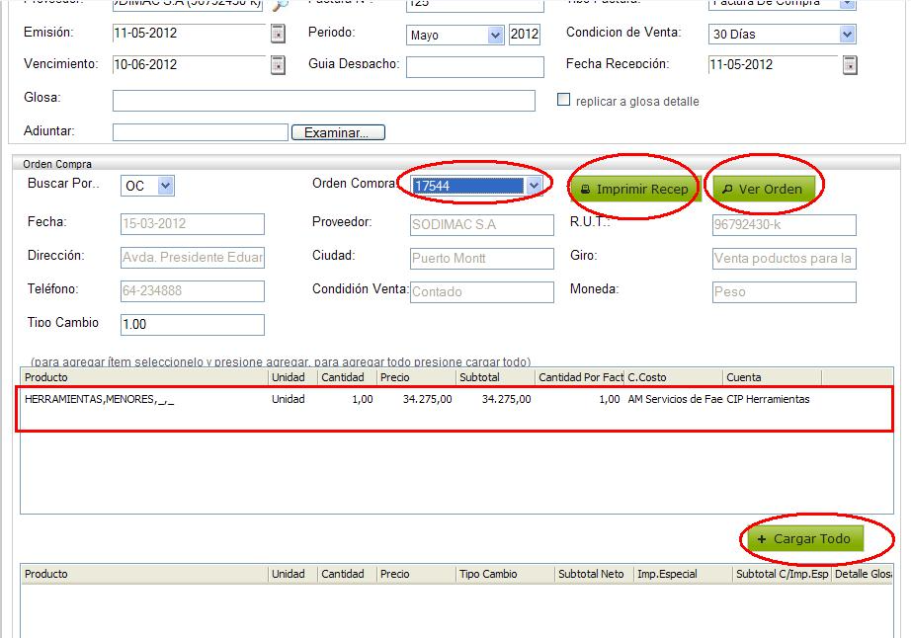Viewport: 911px width, 638px height.
Task: Click the Condidión Venta field Contado
Action: pyautogui.click(x=481, y=292)
